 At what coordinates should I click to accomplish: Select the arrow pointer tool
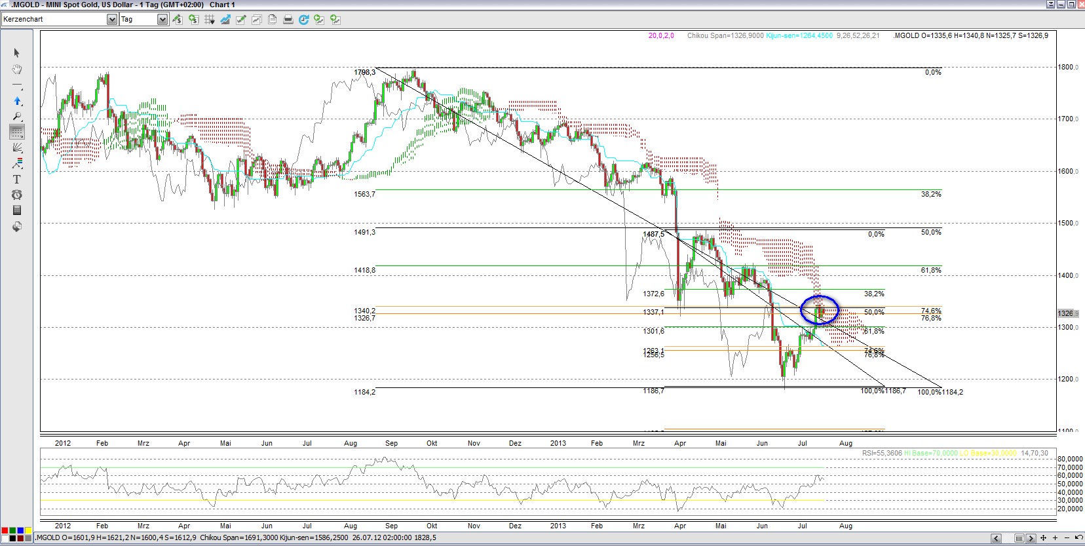[x=17, y=53]
